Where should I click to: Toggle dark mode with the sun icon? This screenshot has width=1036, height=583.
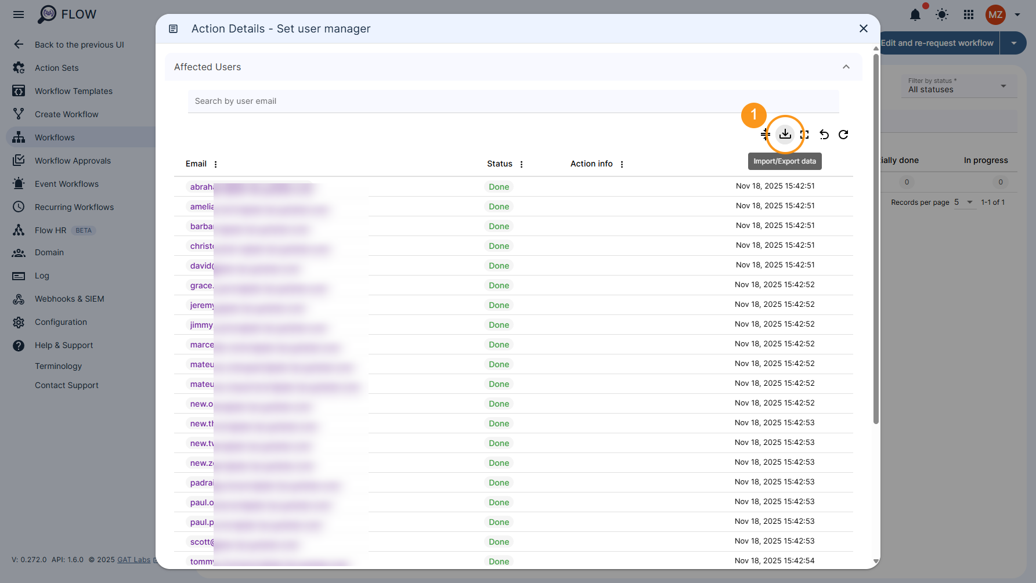click(941, 15)
